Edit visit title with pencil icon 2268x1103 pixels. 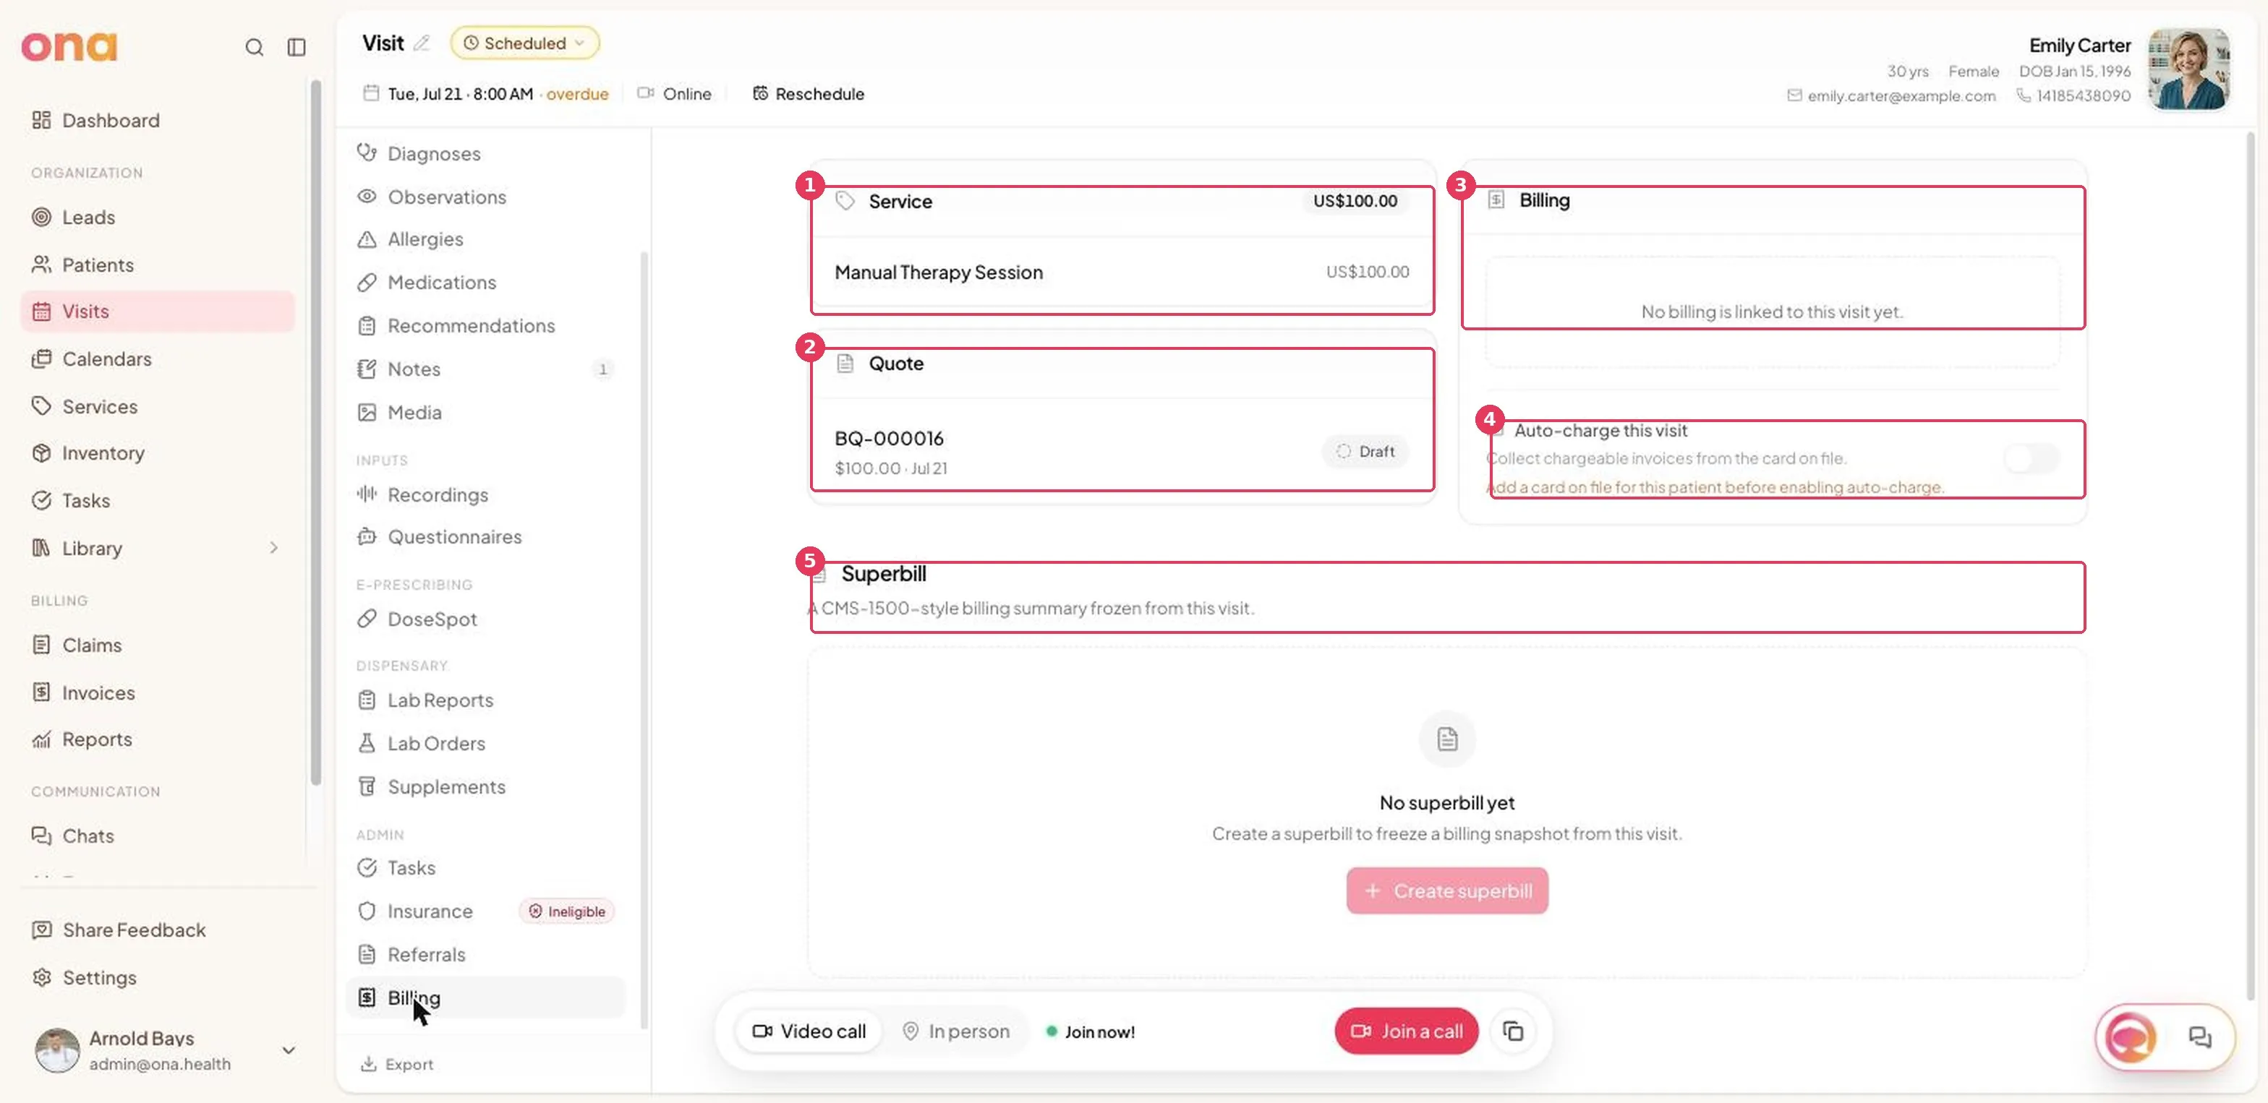[422, 43]
